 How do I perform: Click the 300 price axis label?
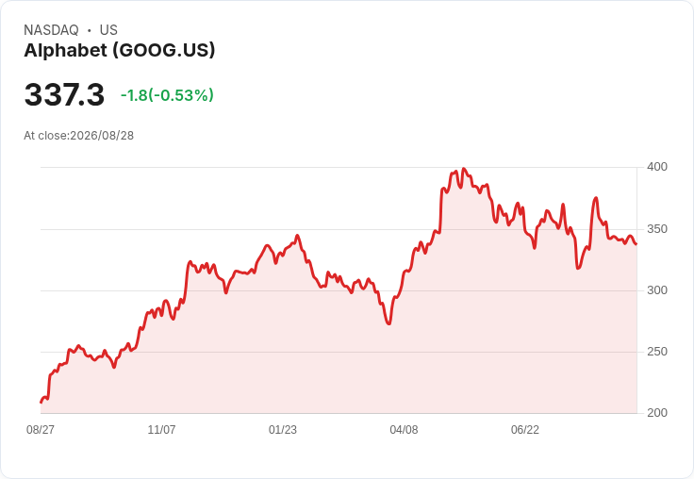point(657,290)
